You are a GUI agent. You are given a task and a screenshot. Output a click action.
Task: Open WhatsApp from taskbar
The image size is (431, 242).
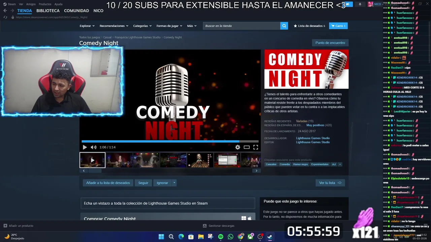click(x=230, y=237)
